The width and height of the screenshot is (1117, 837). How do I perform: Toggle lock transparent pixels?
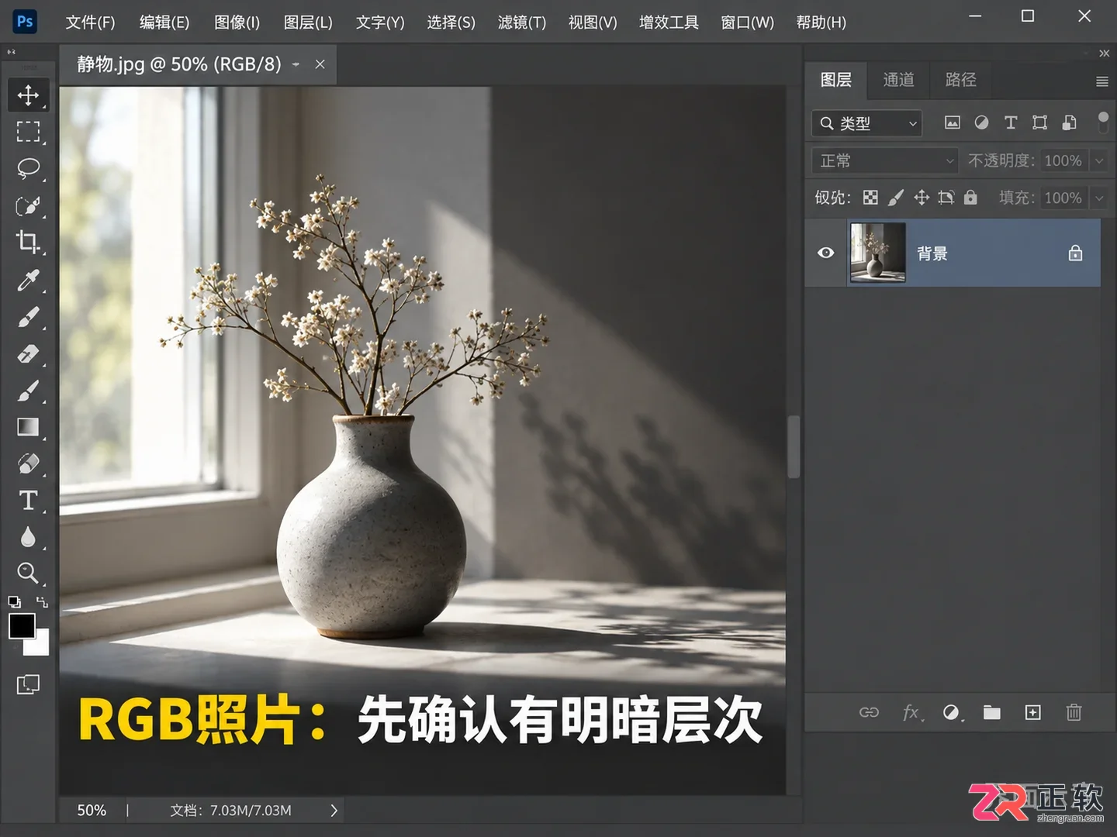(870, 198)
